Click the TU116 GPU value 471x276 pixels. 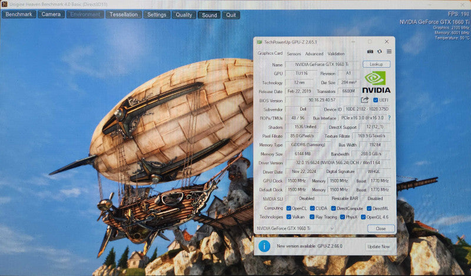tap(301, 74)
